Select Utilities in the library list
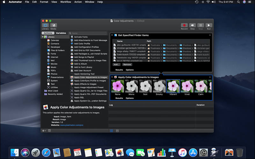The width and height of the screenshot is (255, 159). [54, 87]
